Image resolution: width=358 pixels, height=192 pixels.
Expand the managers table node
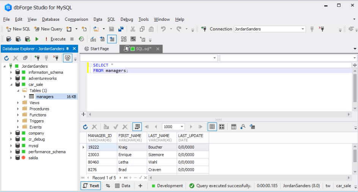coord(25,97)
